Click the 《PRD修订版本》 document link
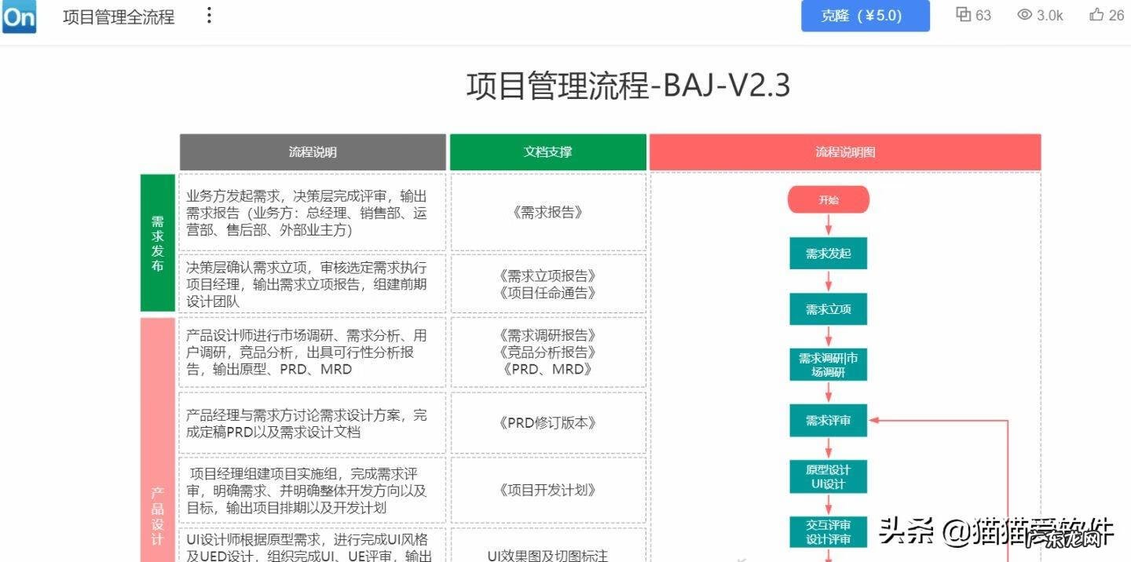The image size is (1131, 562). pyautogui.click(x=547, y=422)
